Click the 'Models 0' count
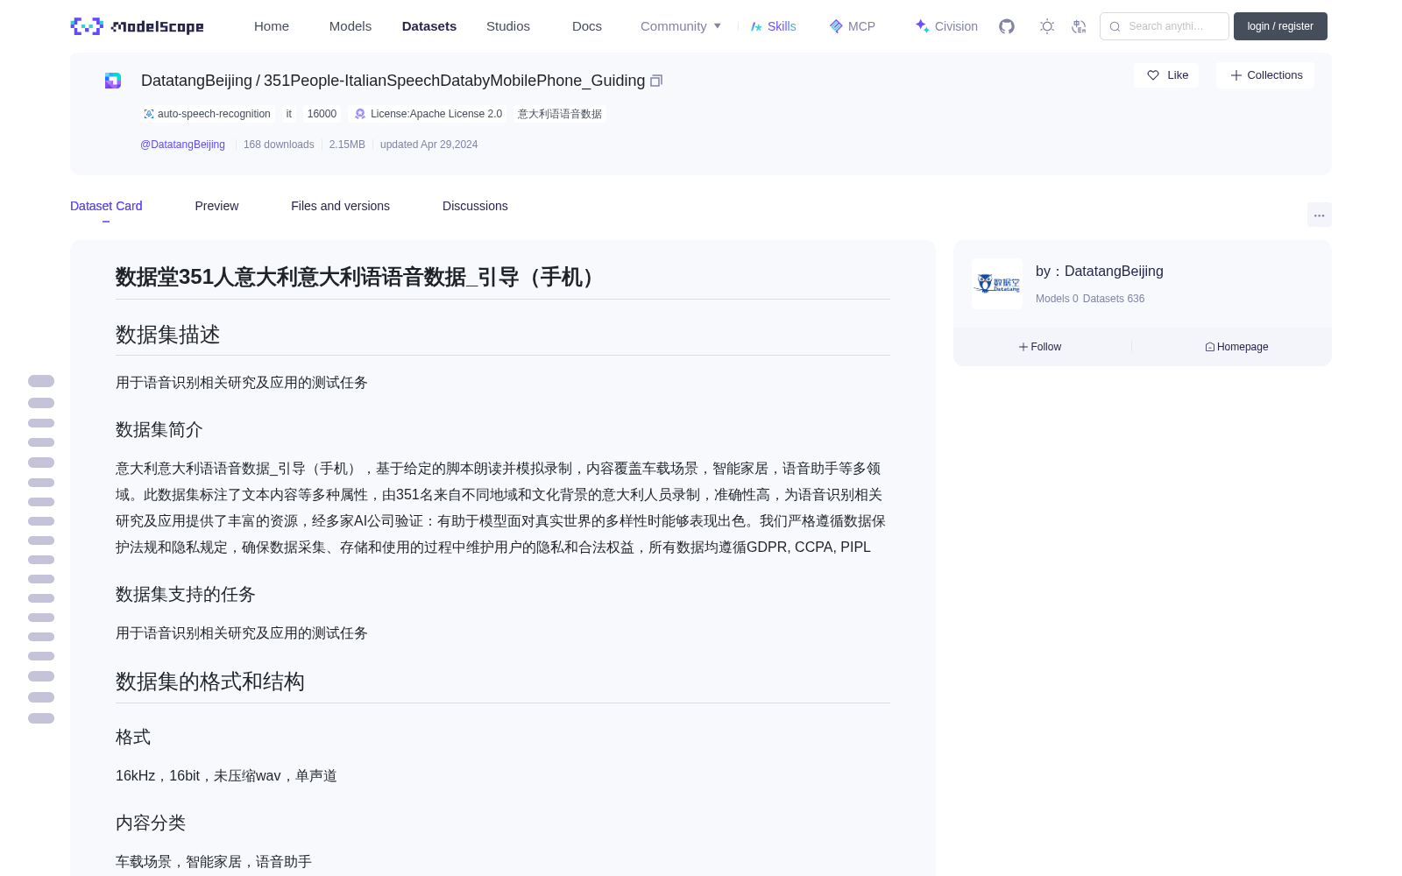This screenshot has width=1402, height=876. point(1057,299)
